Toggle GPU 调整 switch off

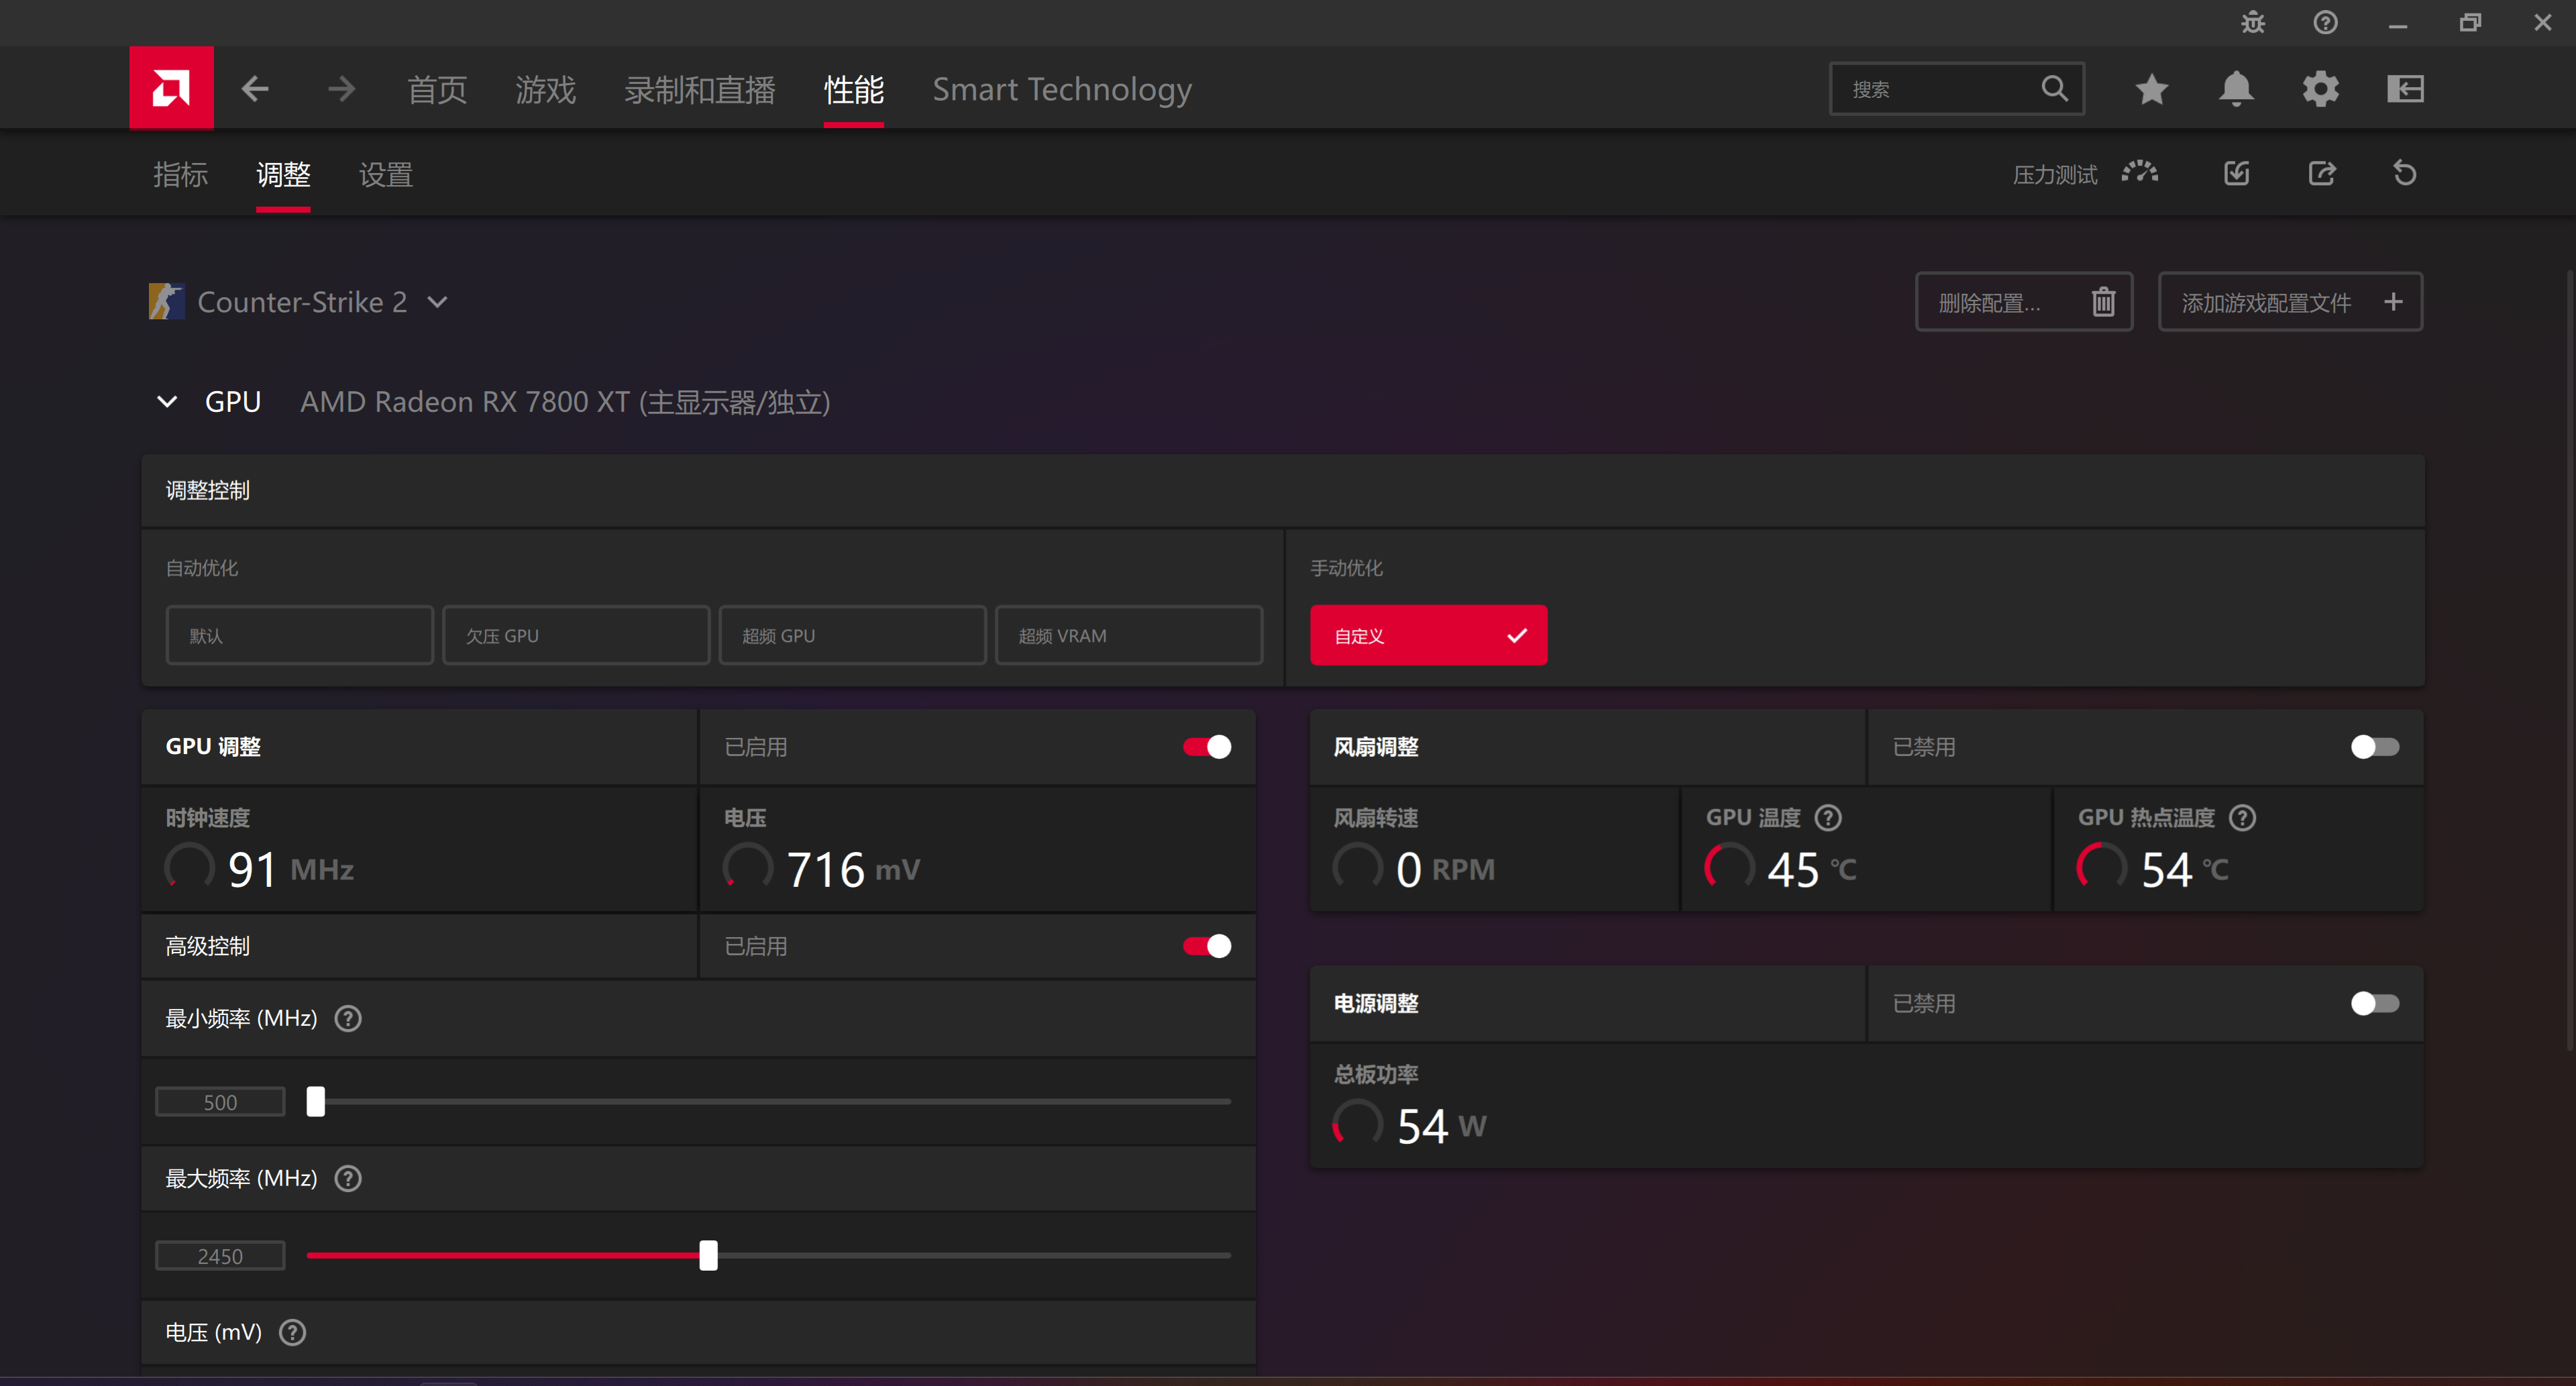1207,746
